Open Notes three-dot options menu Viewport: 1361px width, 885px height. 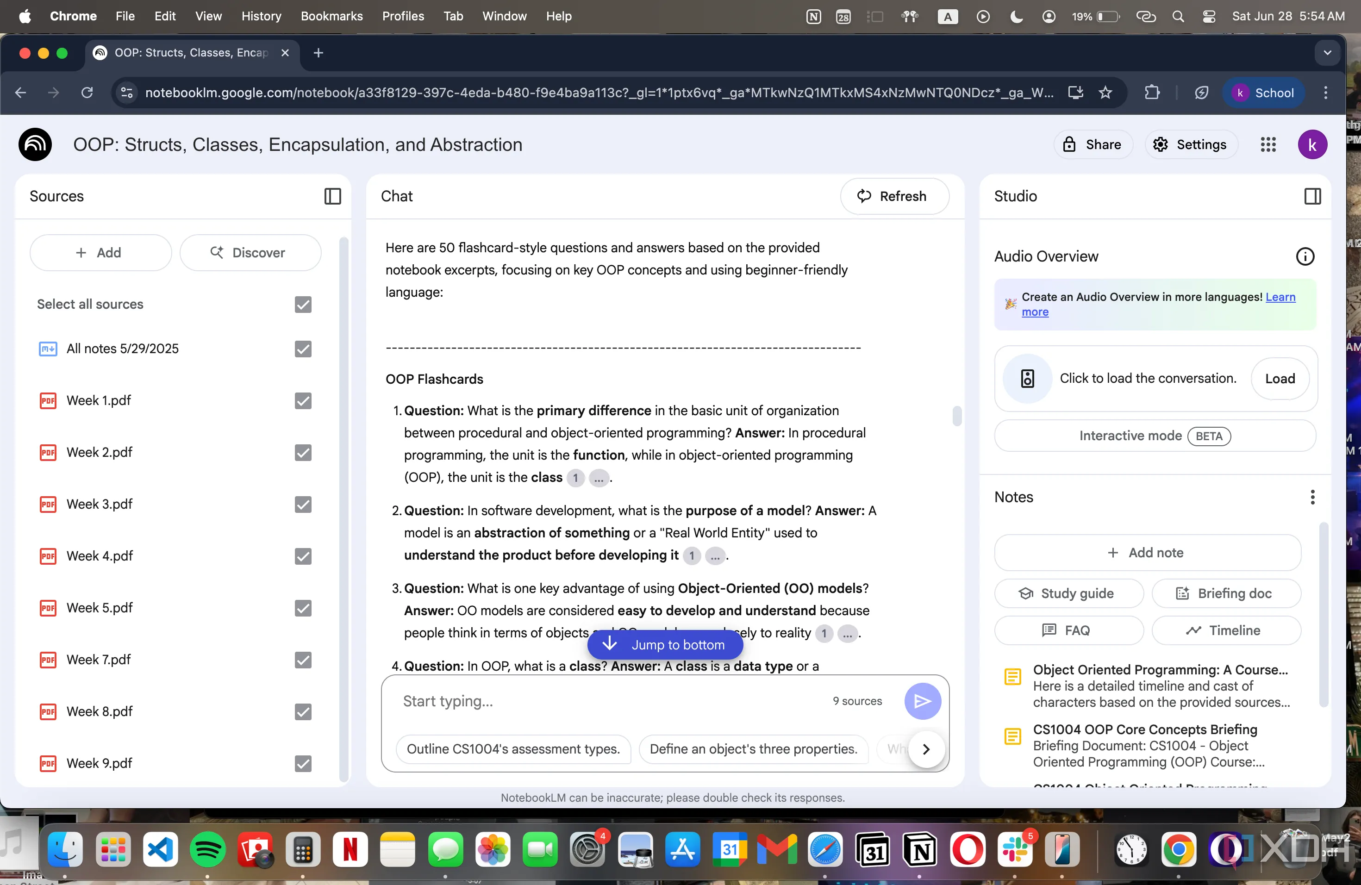click(x=1312, y=497)
